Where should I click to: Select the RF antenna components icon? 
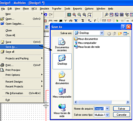(65, 21)
